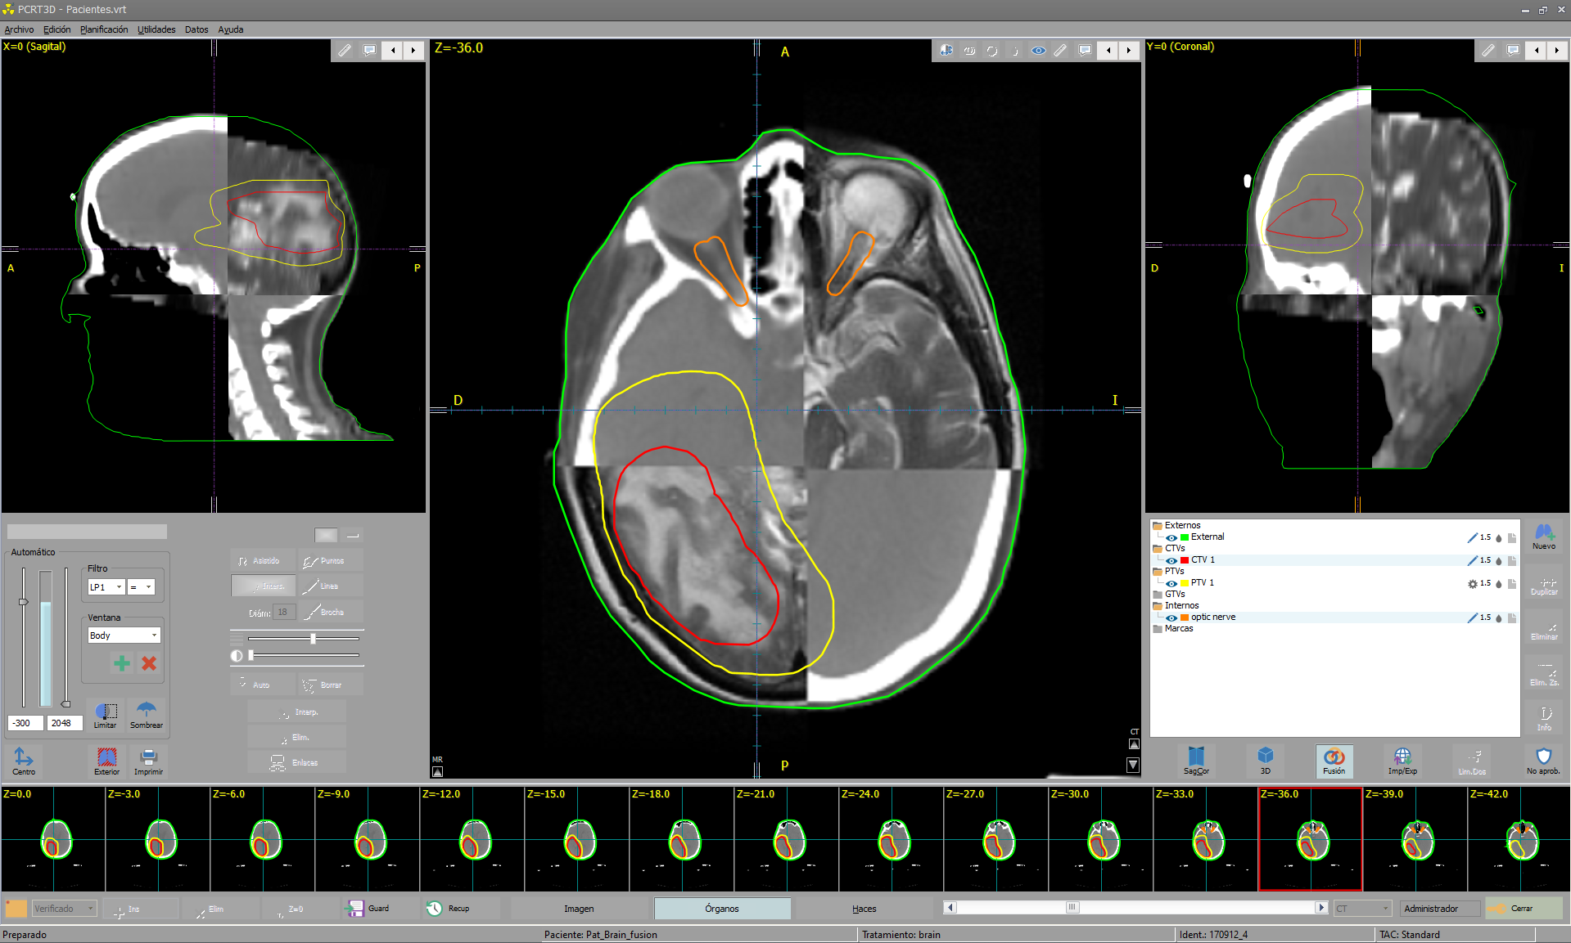Click the 3D view icon
This screenshot has height=943, width=1571.
(1265, 760)
